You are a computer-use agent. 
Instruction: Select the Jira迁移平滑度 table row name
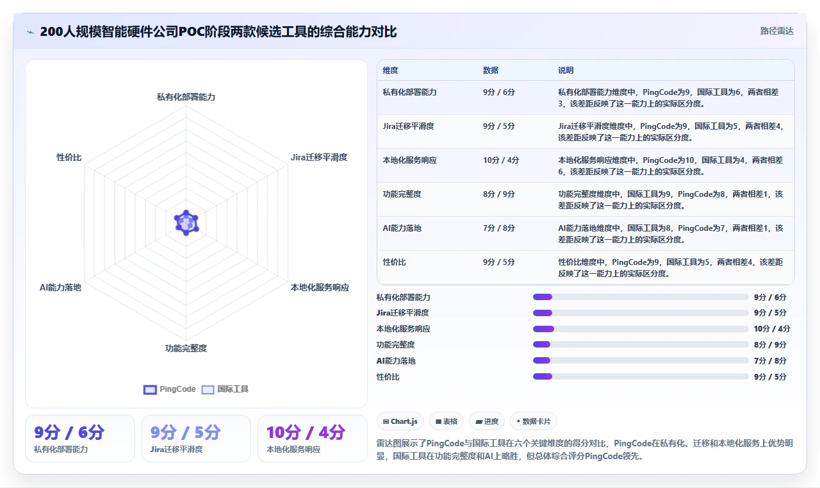tap(408, 126)
